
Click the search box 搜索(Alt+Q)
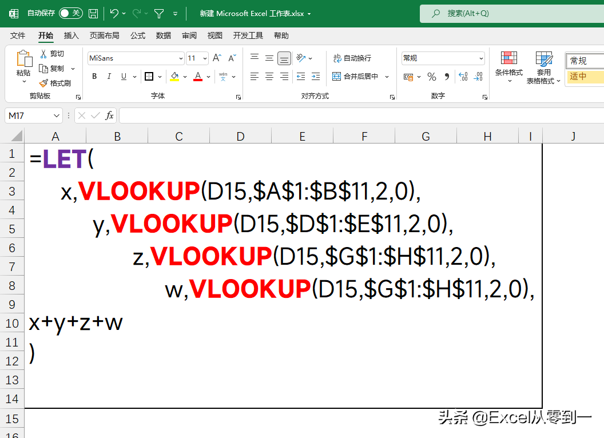click(x=511, y=14)
